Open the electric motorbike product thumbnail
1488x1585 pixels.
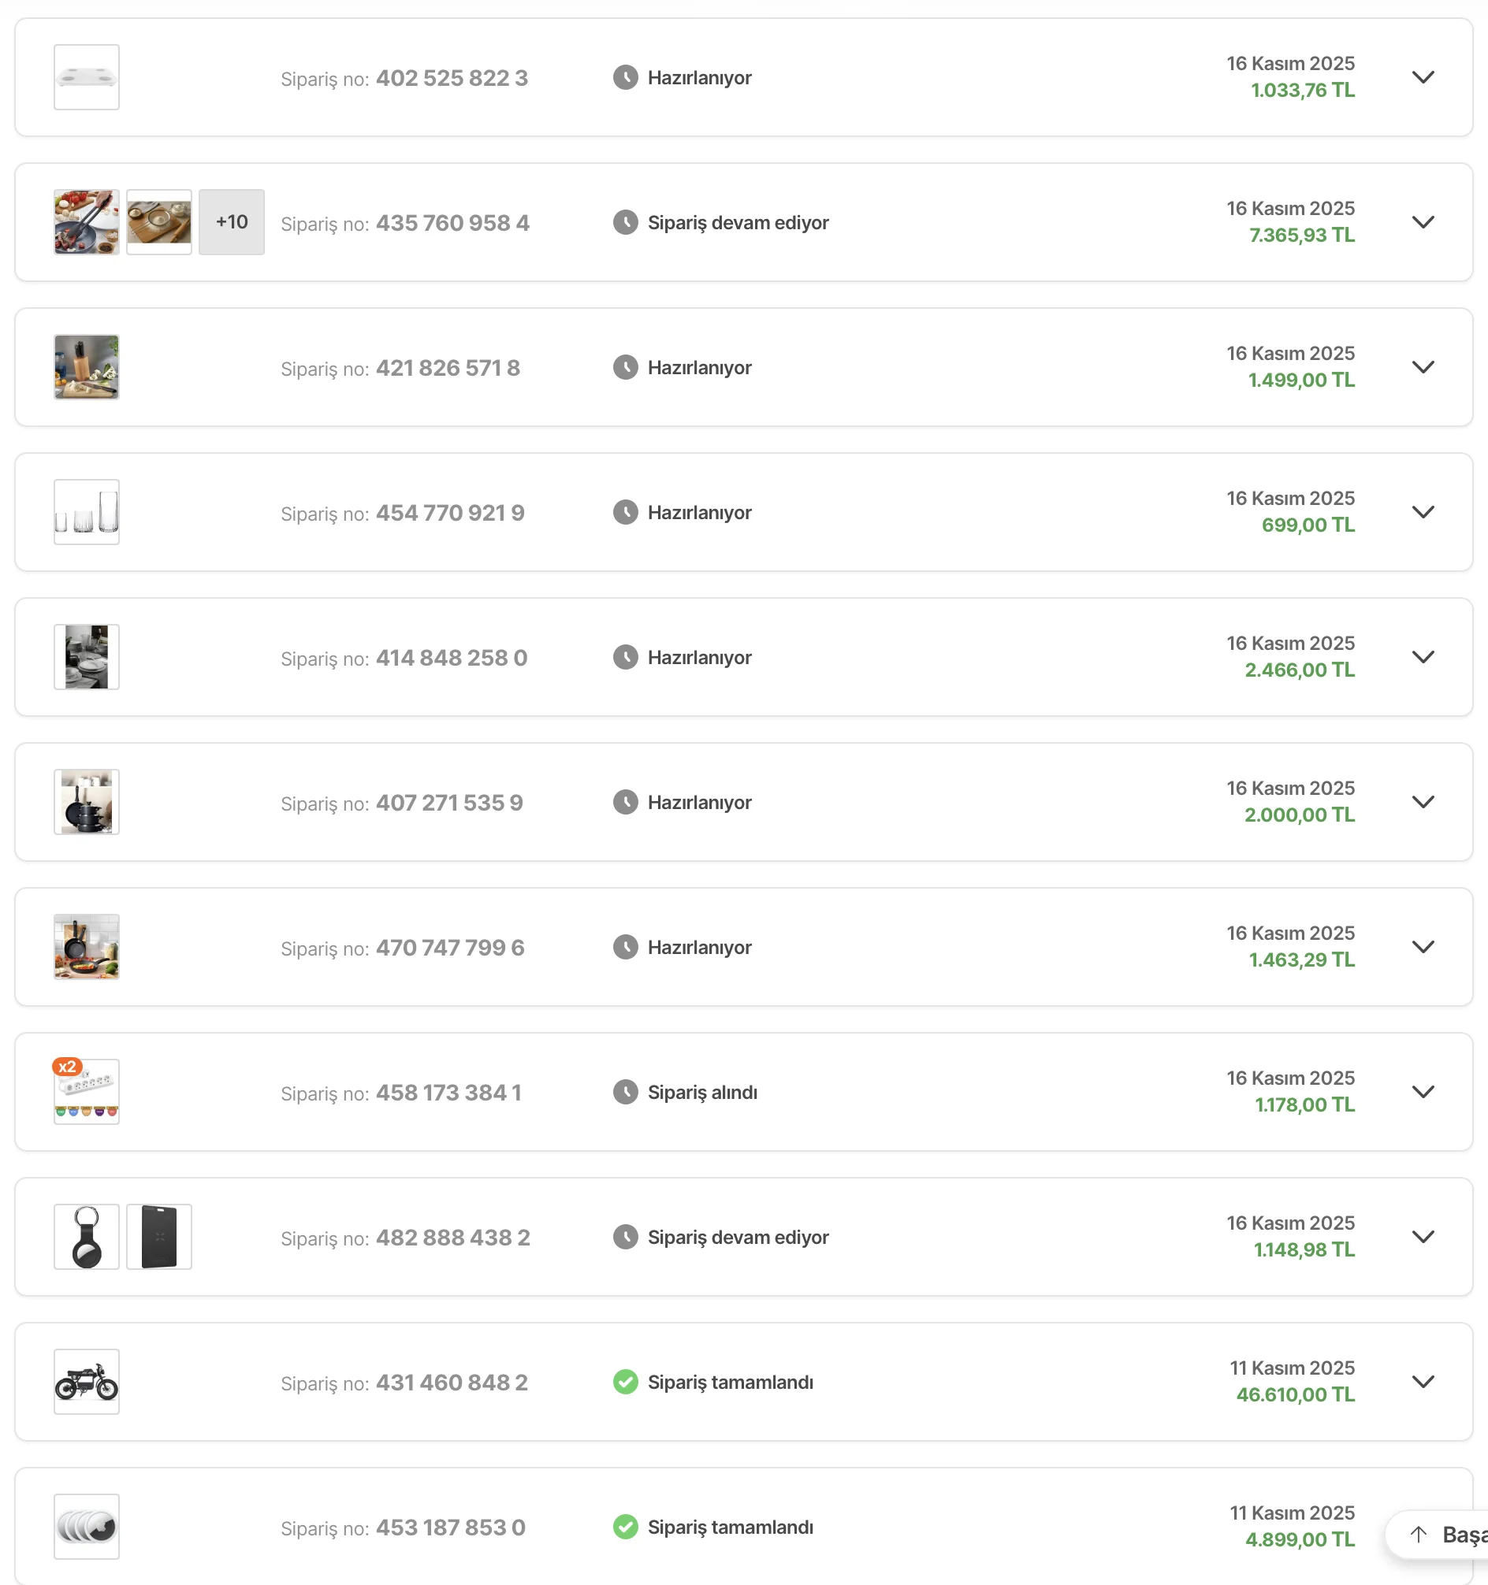click(x=86, y=1382)
